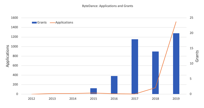The height and width of the screenshot is (108, 204).
Task: Click right axis value "5"
Action: [x=191, y=79]
